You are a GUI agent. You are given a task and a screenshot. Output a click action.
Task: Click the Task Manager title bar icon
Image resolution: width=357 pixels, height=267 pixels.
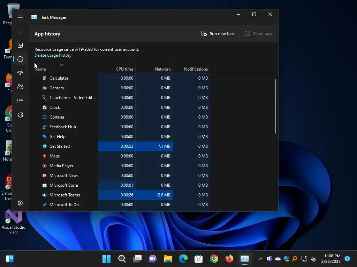click(34, 17)
